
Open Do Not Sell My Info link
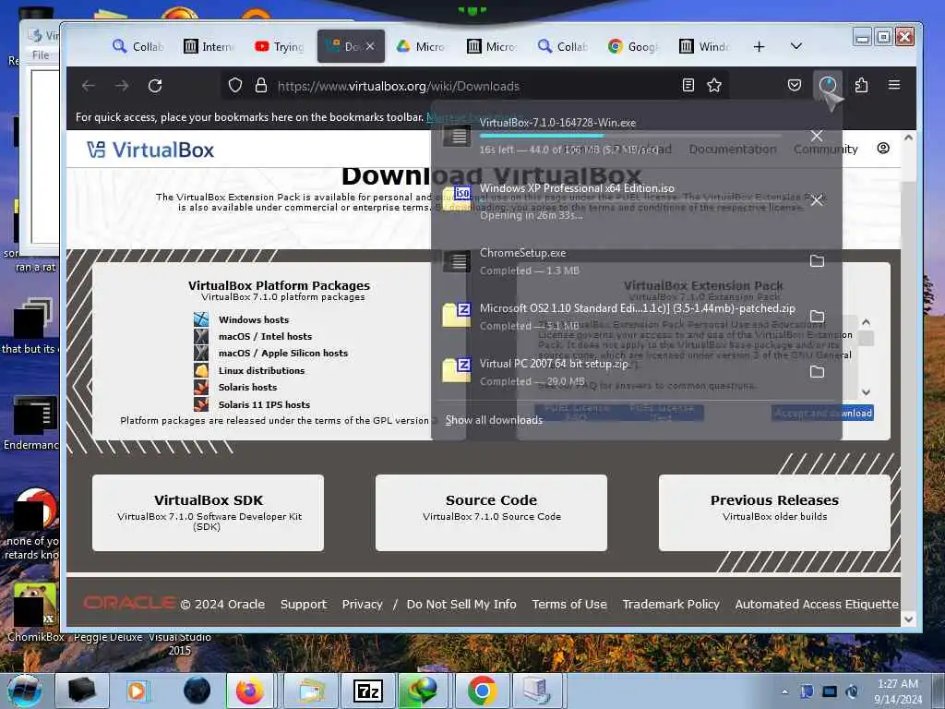461,604
